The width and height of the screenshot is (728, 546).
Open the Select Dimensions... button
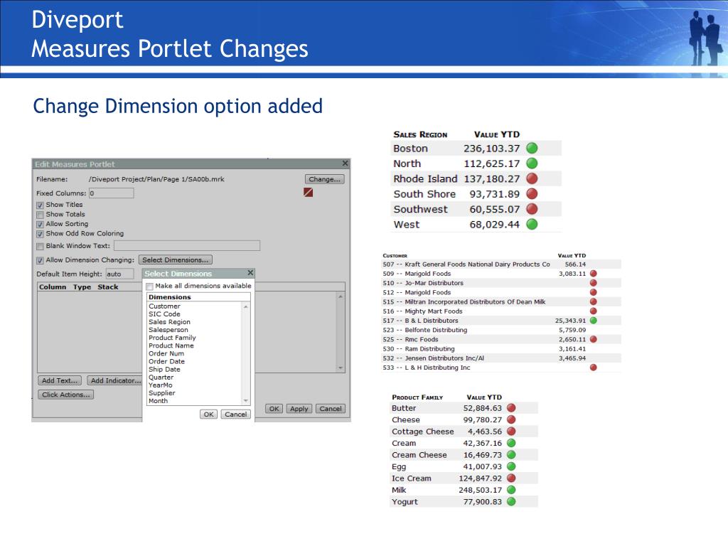point(176,260)
